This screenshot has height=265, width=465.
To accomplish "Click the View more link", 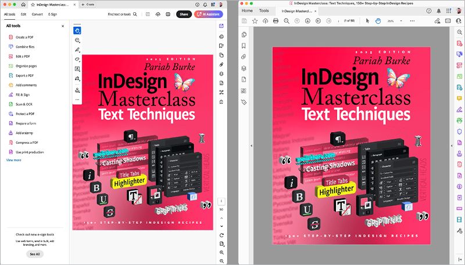I will [x=13, y=160].
